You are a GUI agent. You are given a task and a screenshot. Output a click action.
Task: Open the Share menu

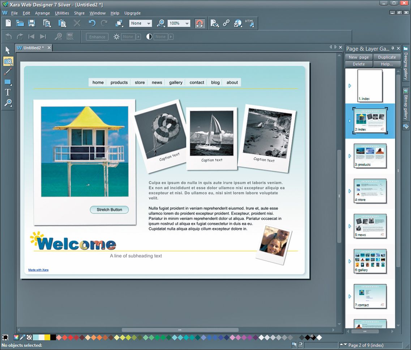tap(79, 13)
